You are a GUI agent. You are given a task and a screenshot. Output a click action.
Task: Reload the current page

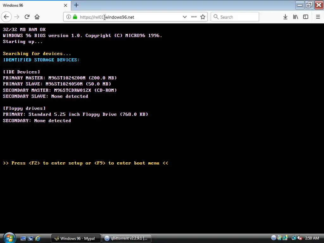(27, 17)
